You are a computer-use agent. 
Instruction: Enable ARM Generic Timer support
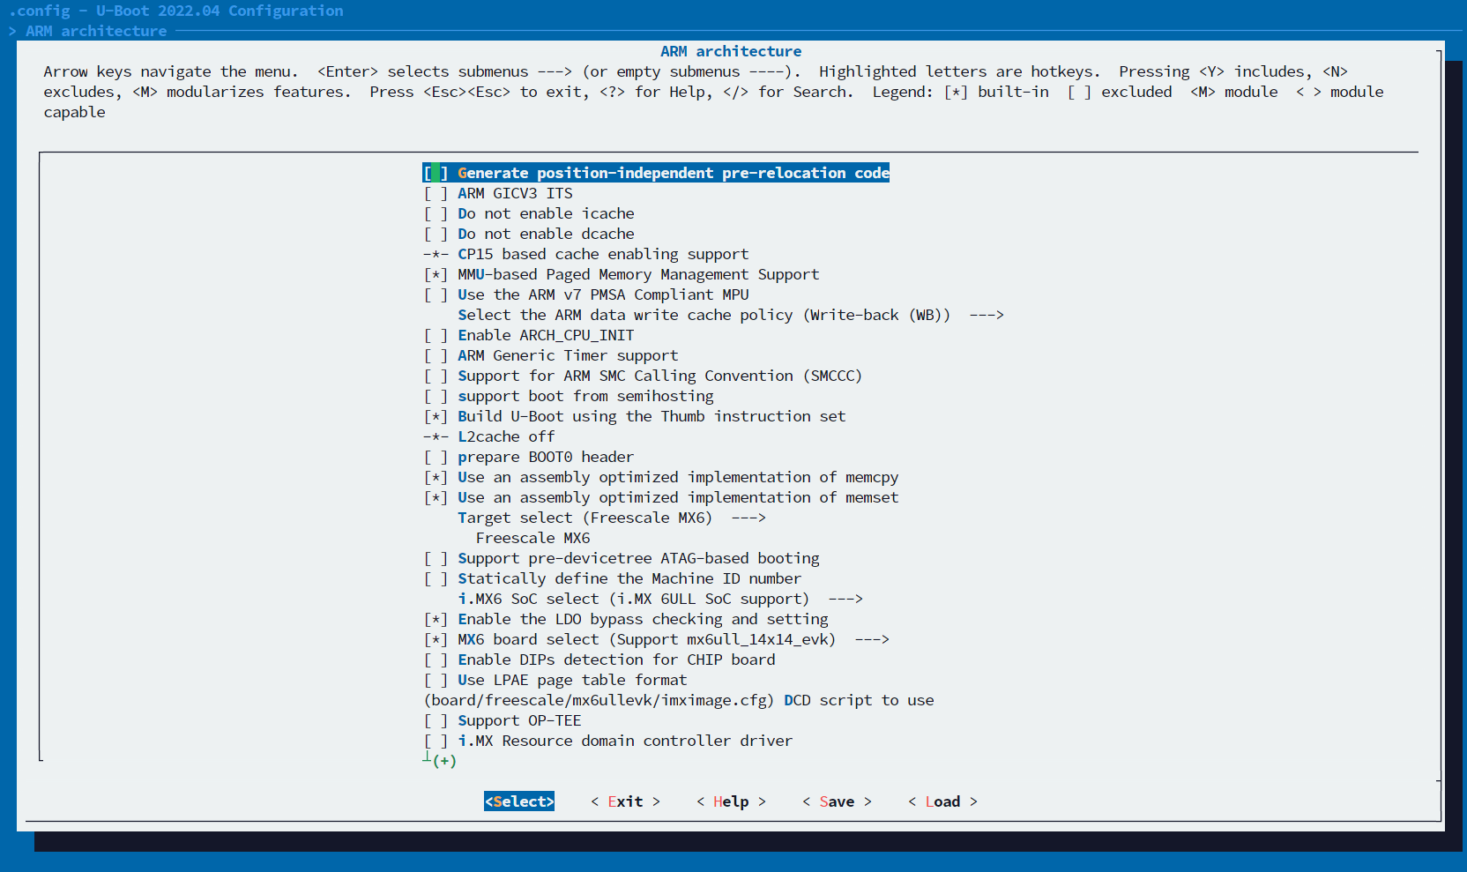551,355
